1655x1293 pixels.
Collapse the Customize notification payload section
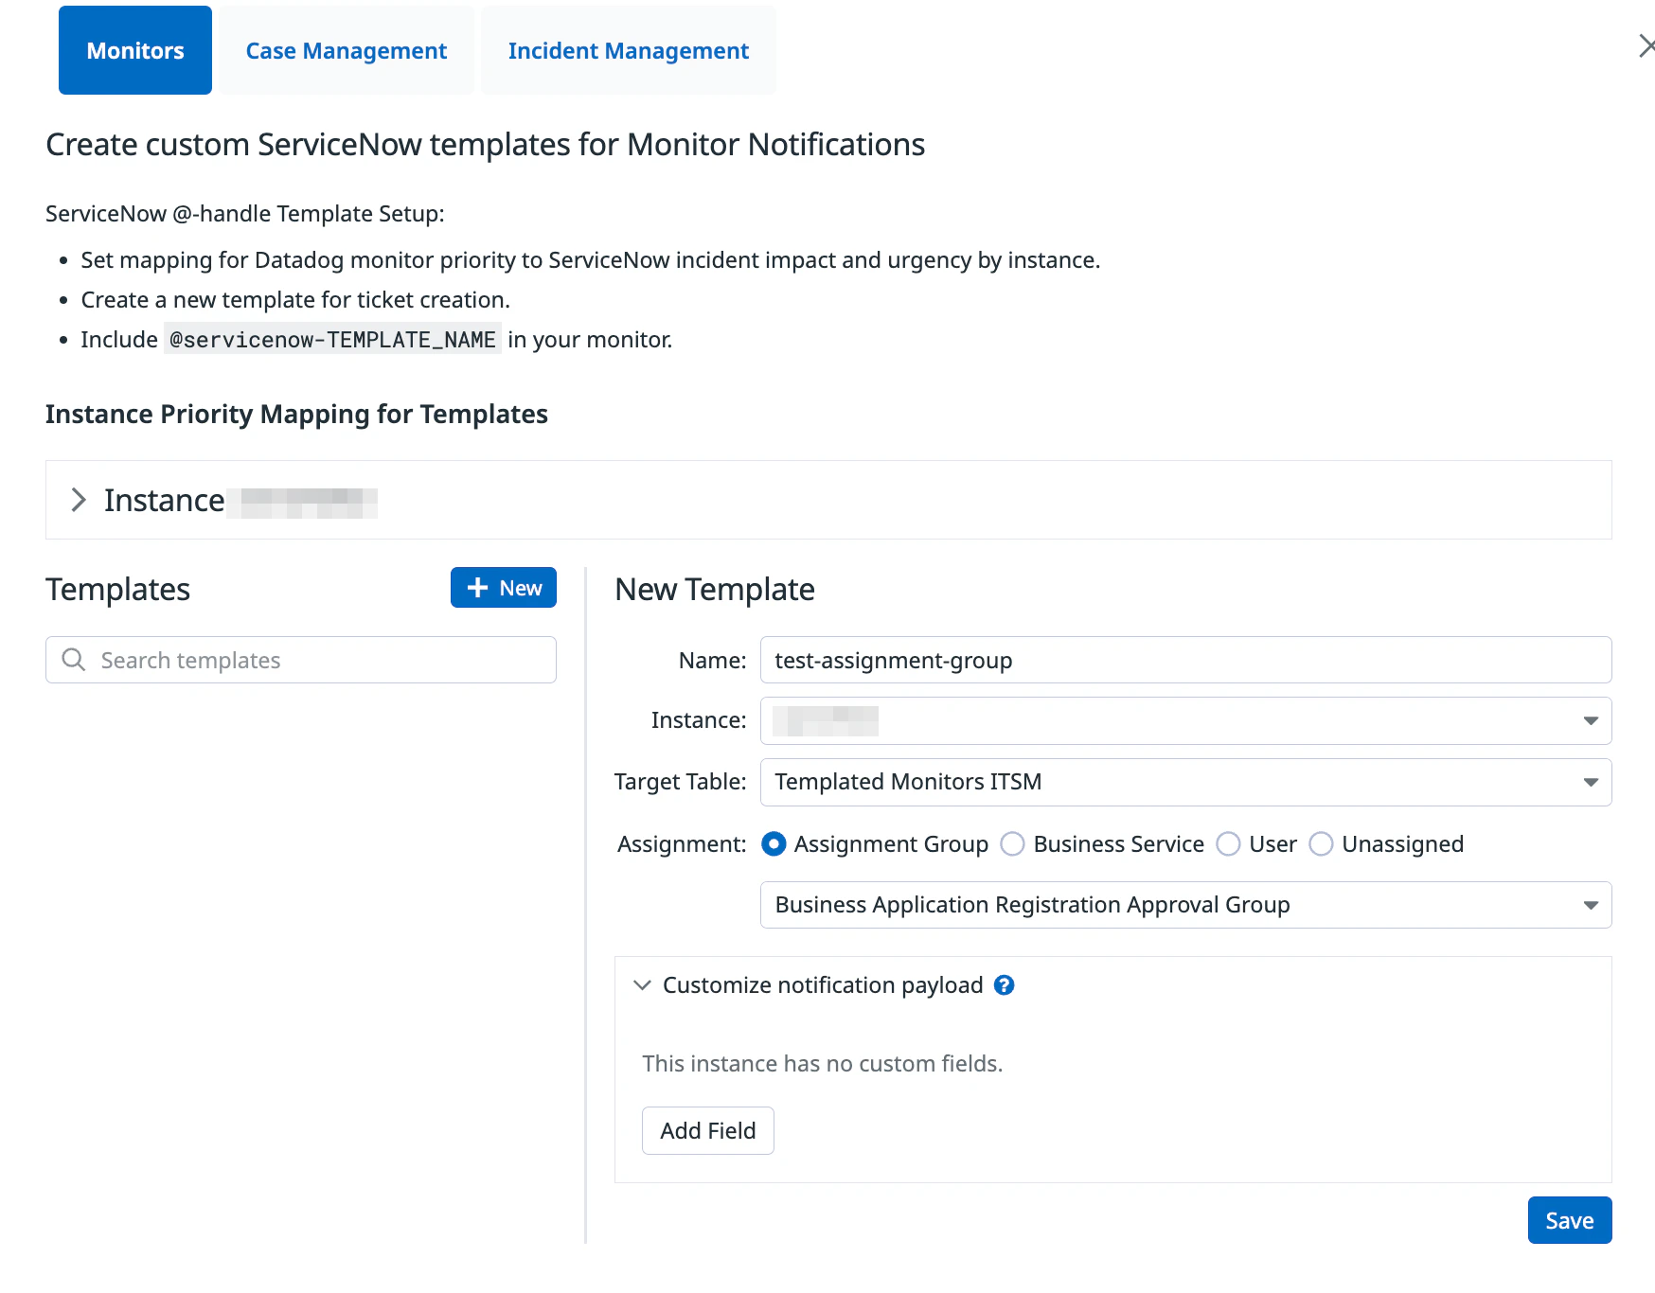tap(642, 985)
